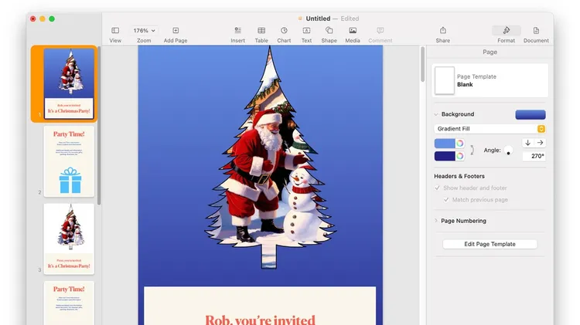Screen dimensions: 580x325
Task: Click the thumbnail sidebar scrollbar
Action: [99, 126]
